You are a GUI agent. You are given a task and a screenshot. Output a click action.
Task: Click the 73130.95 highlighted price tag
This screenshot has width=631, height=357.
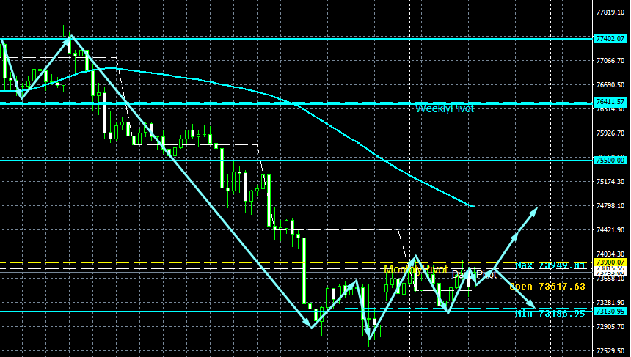(610, 312)
